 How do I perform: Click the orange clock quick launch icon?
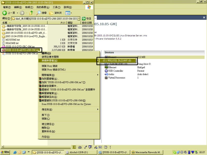click(x=20, y=152)
